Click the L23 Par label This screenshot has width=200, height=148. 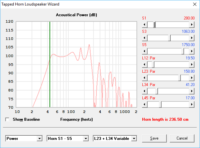(x=149, y=71)
